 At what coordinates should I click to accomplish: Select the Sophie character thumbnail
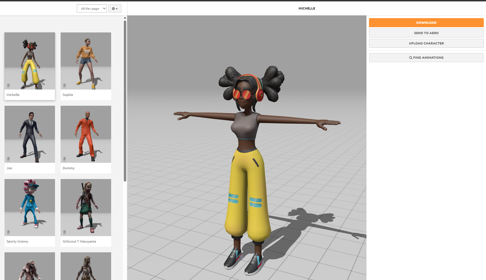pos(86,61)
